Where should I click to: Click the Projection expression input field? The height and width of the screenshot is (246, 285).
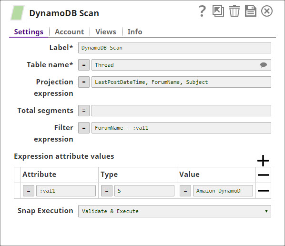point(181,82)
